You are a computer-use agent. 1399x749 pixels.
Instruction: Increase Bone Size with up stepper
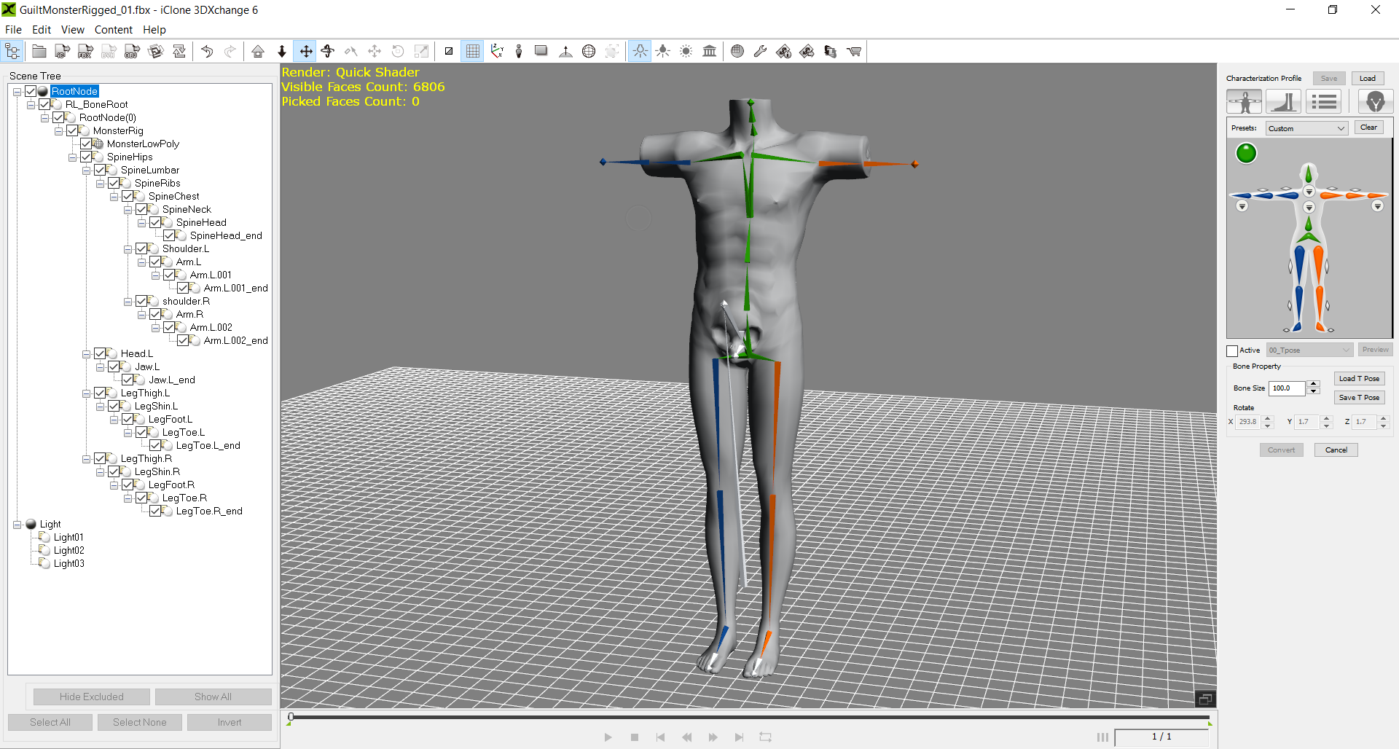tap(1313, 384)
